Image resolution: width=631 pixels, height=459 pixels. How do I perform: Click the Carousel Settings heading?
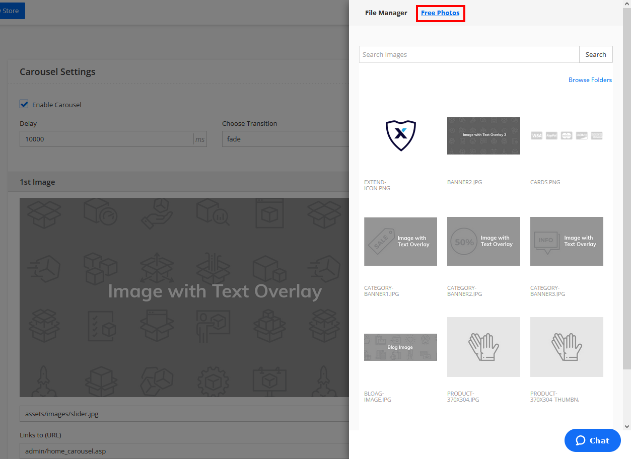click(57, 72)
